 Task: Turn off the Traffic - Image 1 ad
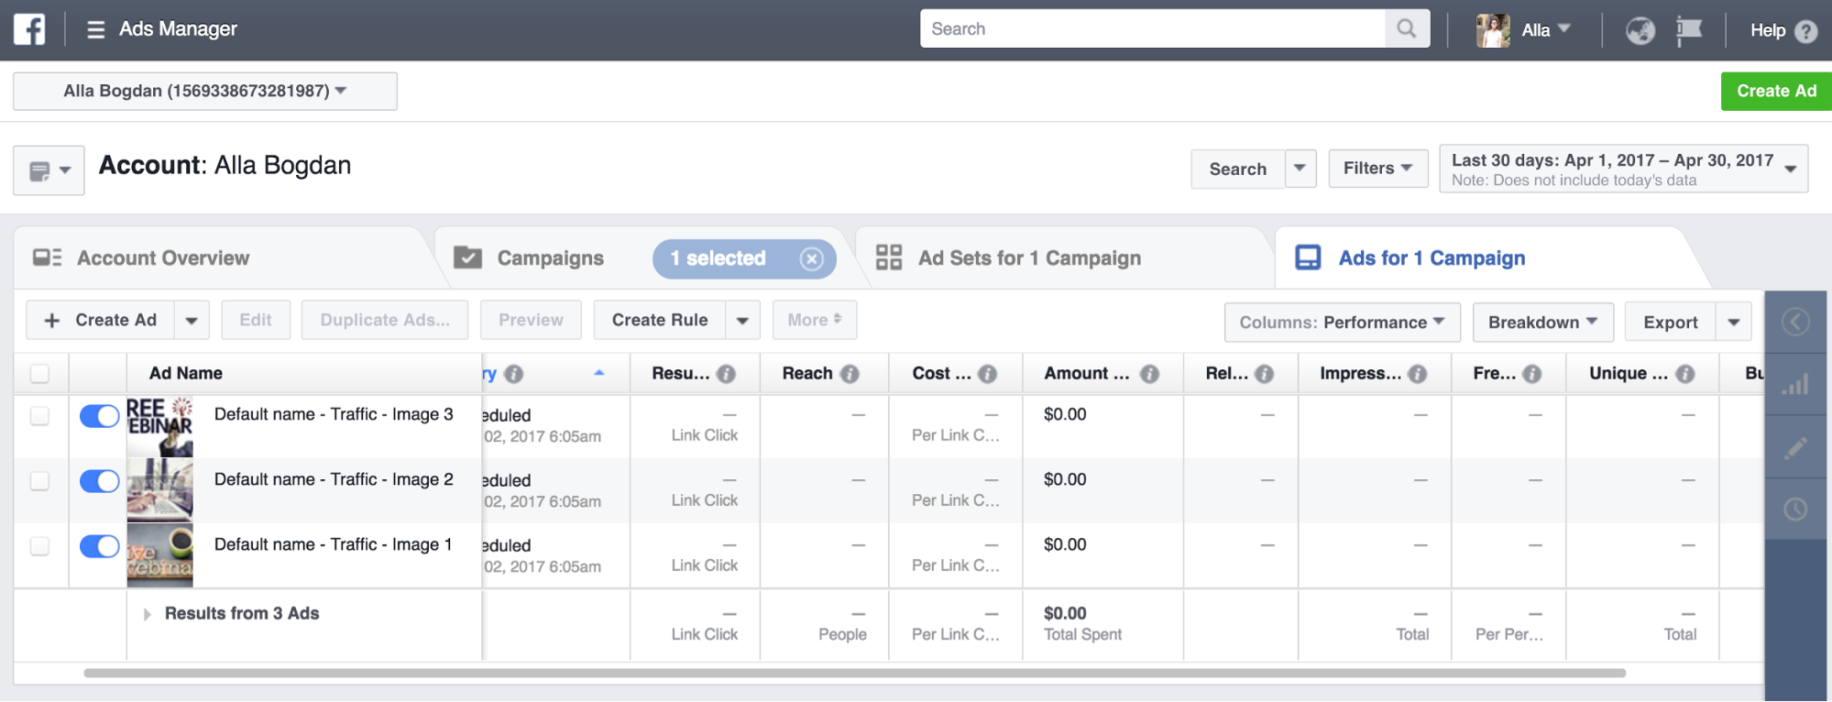(99, 546)
